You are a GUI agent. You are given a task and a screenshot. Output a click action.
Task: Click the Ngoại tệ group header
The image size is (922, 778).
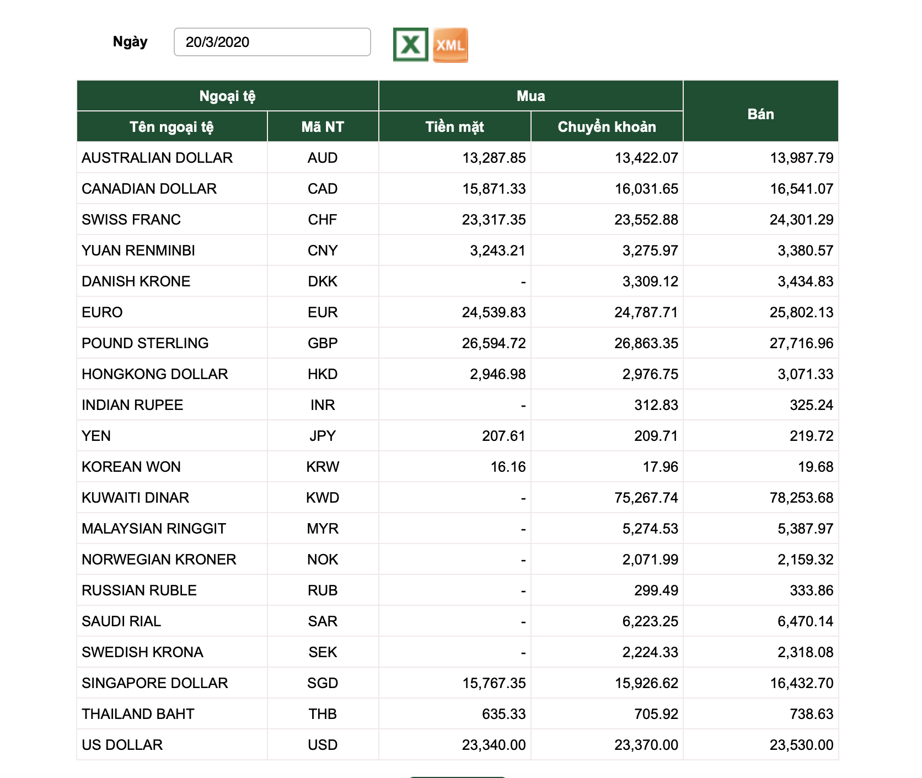227,96
